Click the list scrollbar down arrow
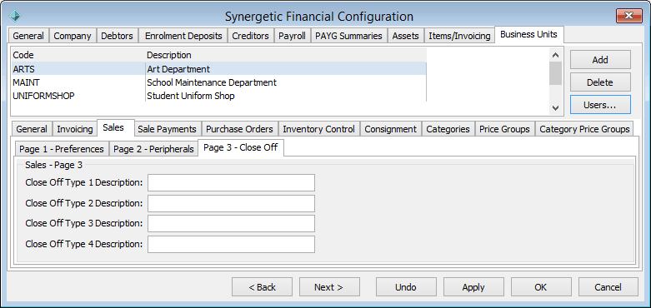This screenshot has width=651, height=308. tap(555, 107)
